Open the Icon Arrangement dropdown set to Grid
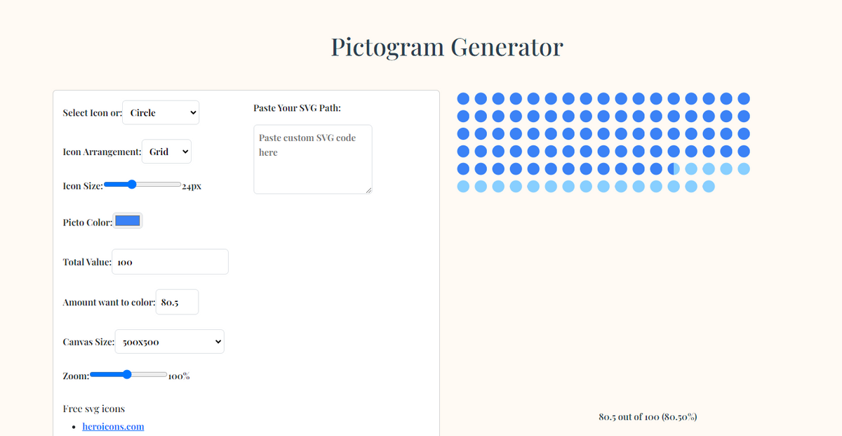The width and height of the screenshot is (842, 436). point(166,151)
